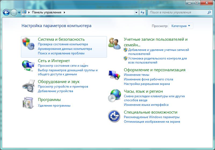The image size is (215, 150).
Task: Click the 'Настройка параметров компьютера' heading
Action: pos(56,26)
